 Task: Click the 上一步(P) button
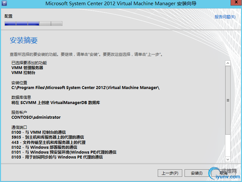coord(170,173)
